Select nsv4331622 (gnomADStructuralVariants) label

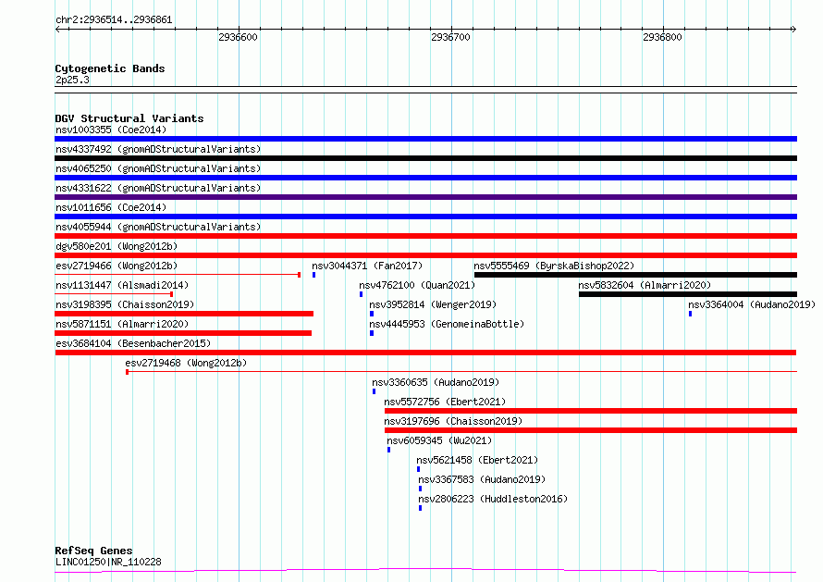[158, 188]
